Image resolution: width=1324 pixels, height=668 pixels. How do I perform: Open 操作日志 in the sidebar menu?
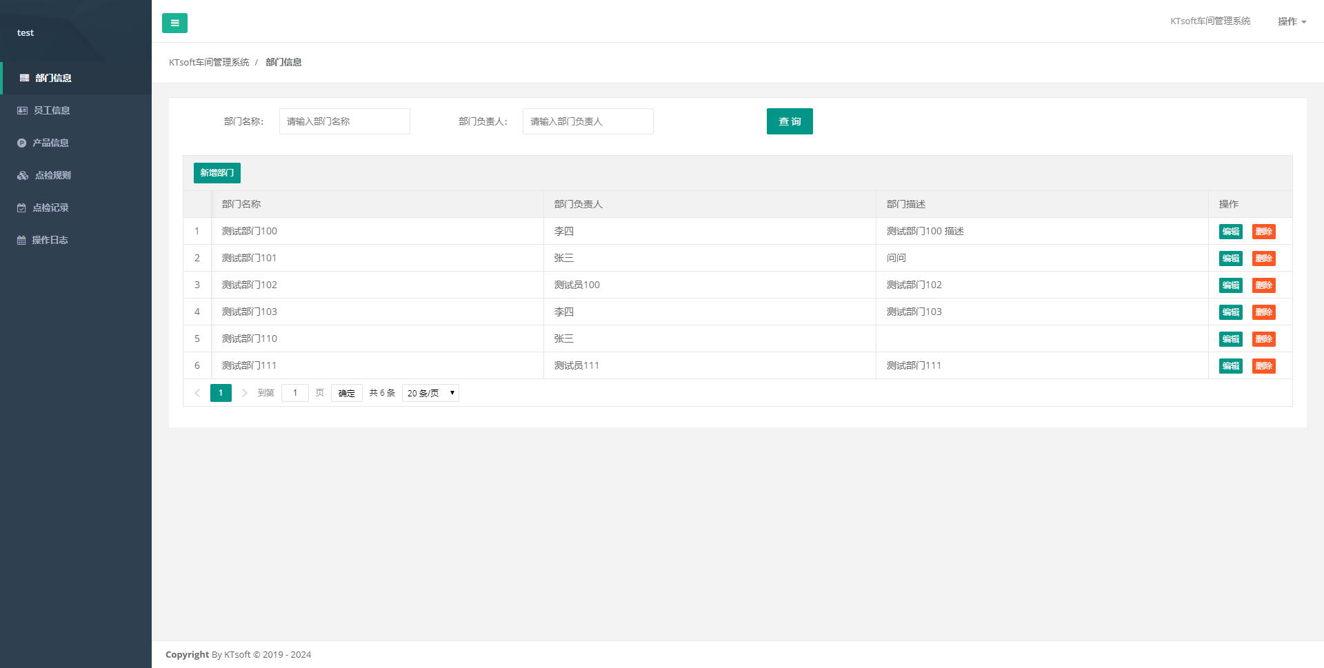coord(76,240)
